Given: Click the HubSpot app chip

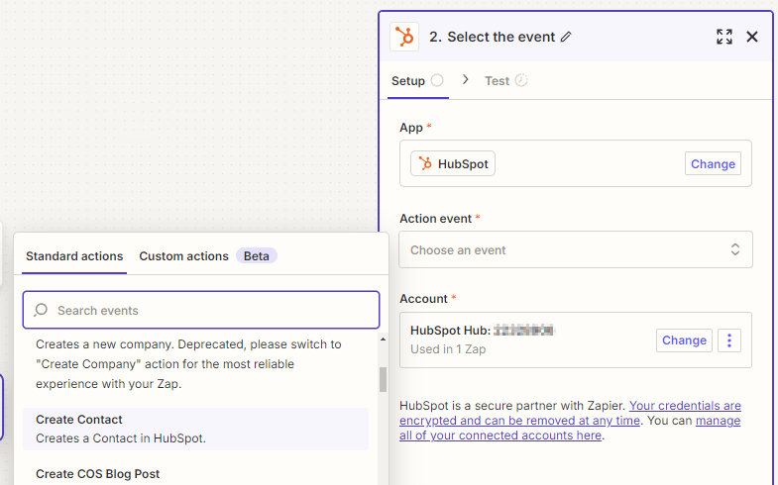Looking at the screenshot, I should [453, 163].
